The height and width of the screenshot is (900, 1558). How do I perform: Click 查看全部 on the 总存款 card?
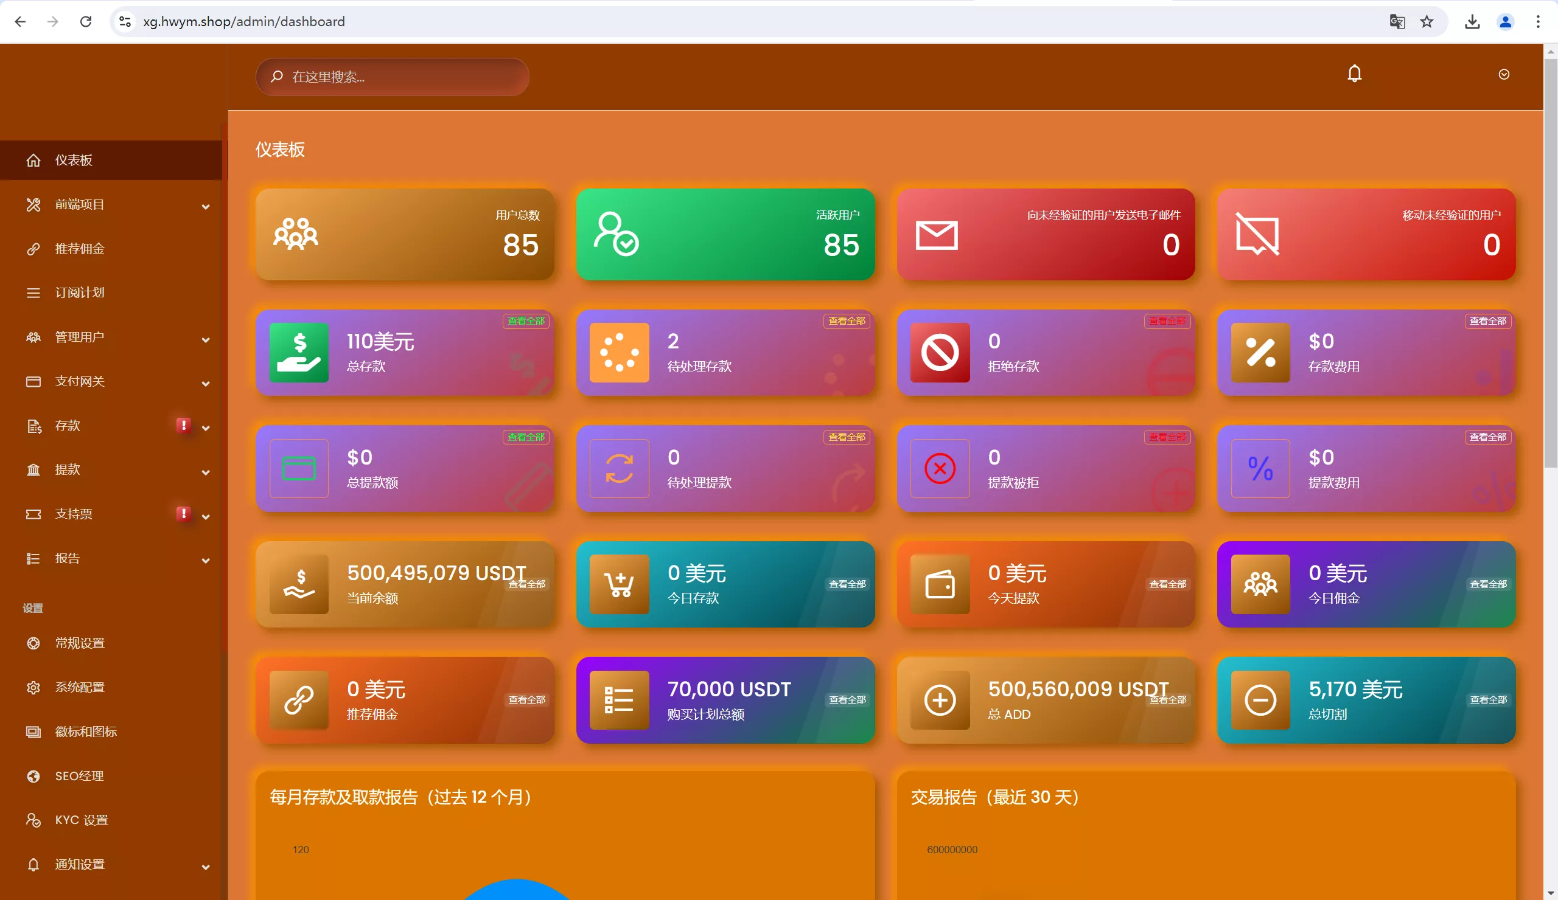526,320
